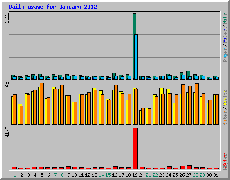Click the "Visits" legend label
Viewport: 230px width, 180px height.
tap(225, 98)
